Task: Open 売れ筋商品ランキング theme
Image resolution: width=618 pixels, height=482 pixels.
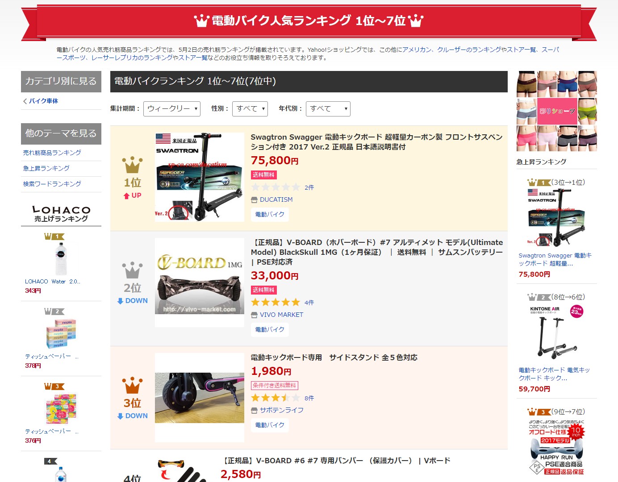Action: pyautogui.click(x=52, y=153)
